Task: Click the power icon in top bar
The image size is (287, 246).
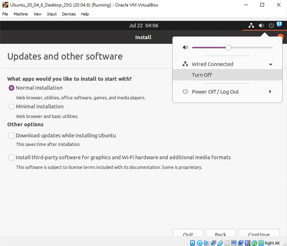Action: click(x=271, y=25)
